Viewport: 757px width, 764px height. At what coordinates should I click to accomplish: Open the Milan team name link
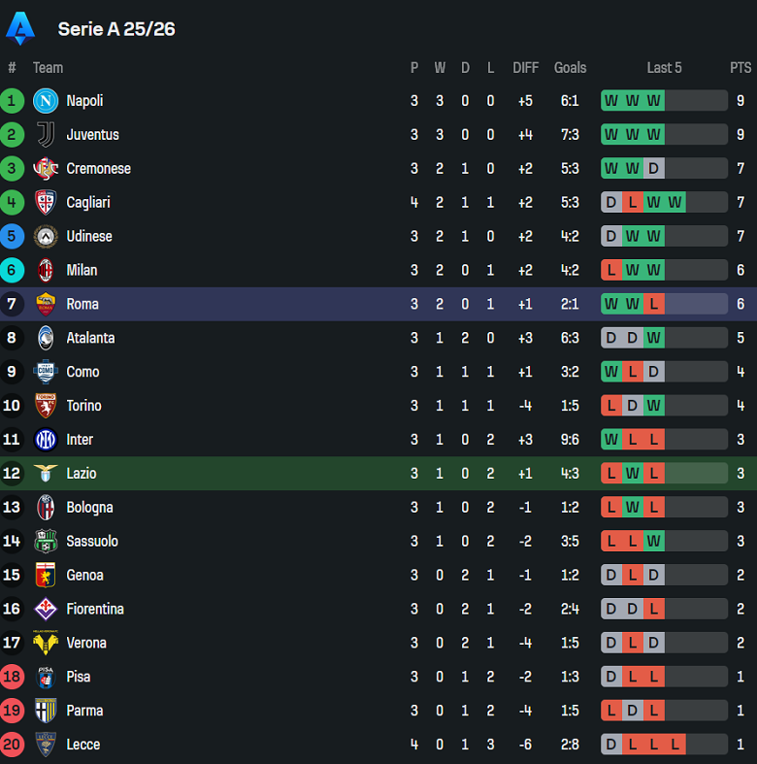click(x=82, y=270)
